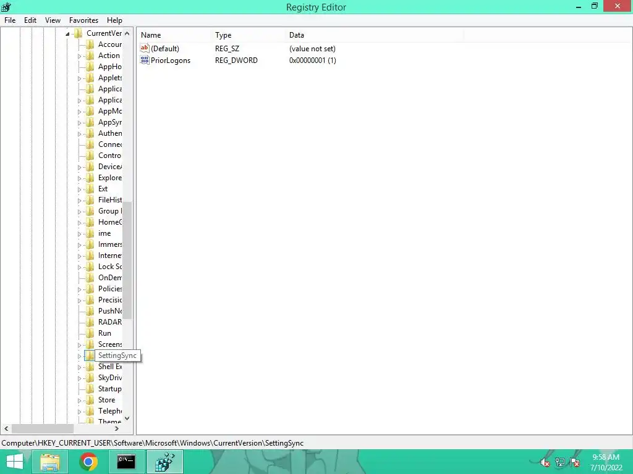Click the 0x00000001 (1) data cell
Screen dimensions: 633x474
click(312, 60)
